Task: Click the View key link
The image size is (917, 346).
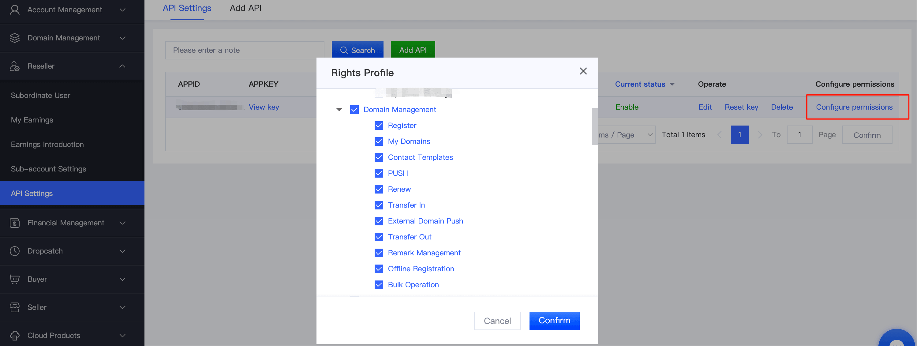Action: point(264,107)
